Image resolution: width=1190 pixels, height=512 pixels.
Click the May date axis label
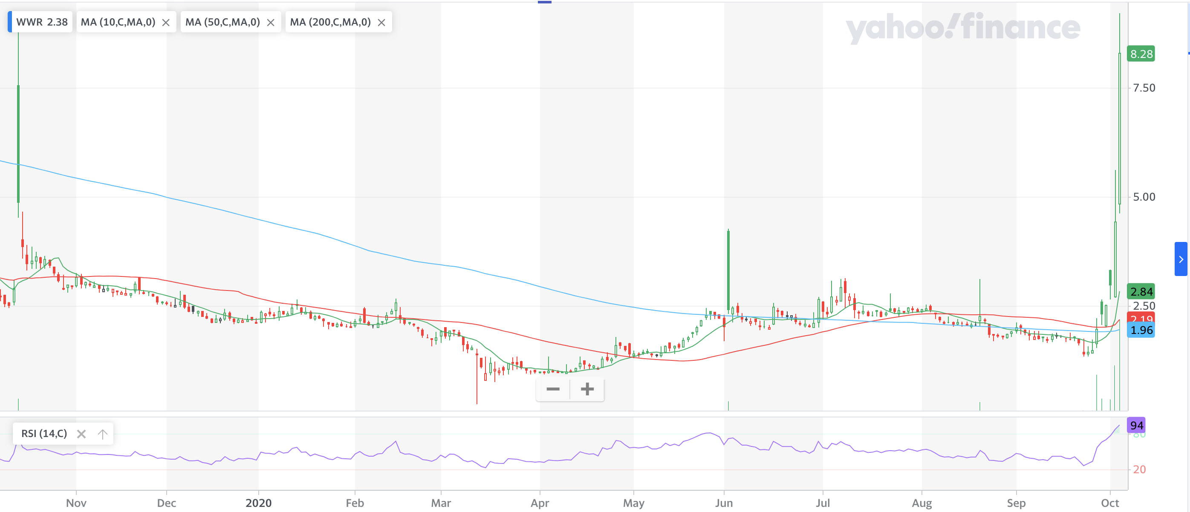633,503
